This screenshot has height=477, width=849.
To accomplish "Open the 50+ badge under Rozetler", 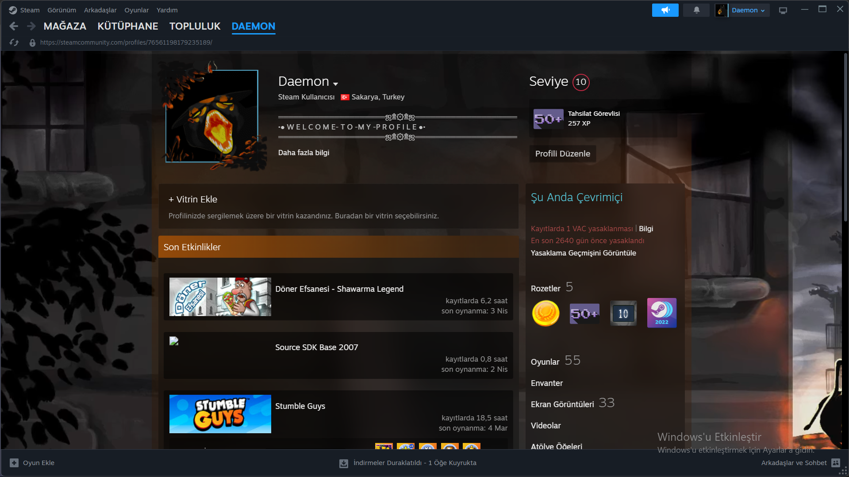I will (584, 313).
